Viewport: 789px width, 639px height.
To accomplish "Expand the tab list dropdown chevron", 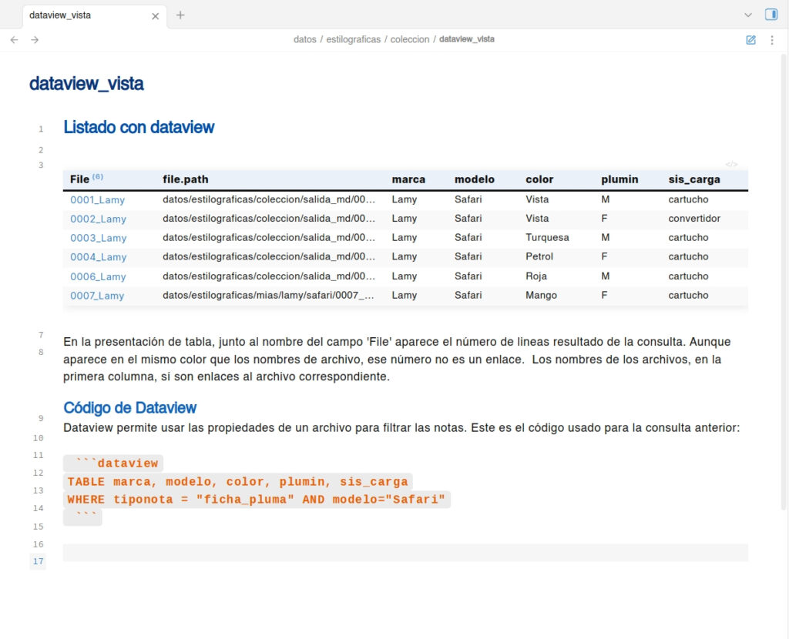I will coord(747,15).
